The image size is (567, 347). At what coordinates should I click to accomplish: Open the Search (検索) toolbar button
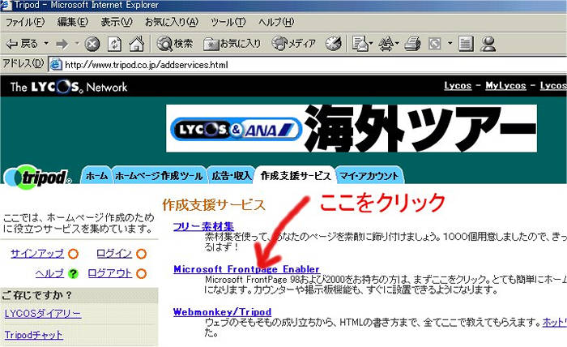coord(174,44)
